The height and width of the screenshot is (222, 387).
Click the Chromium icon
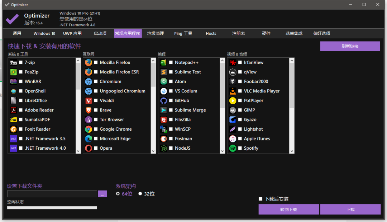(x=89, y=82)
